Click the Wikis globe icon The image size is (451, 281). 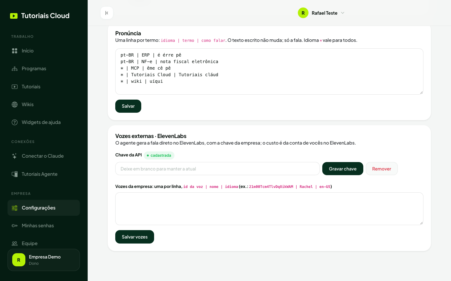(15, 105)
